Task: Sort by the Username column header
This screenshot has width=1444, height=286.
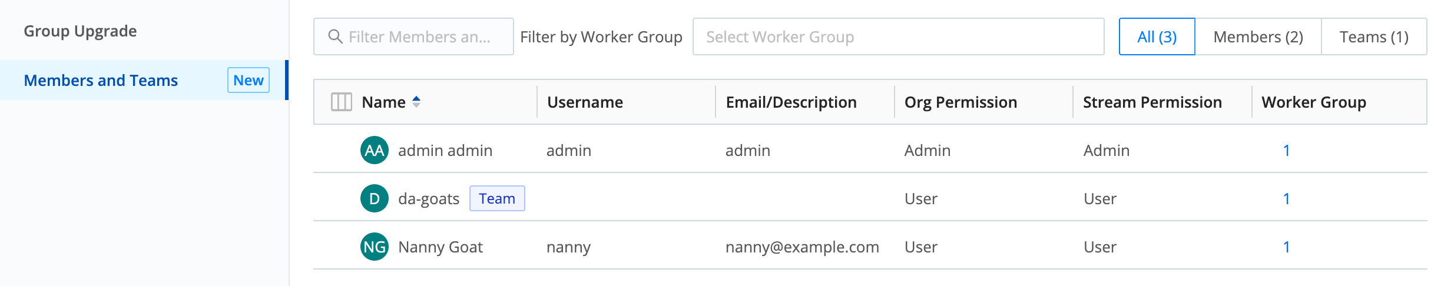Action: tap(585, 102)
